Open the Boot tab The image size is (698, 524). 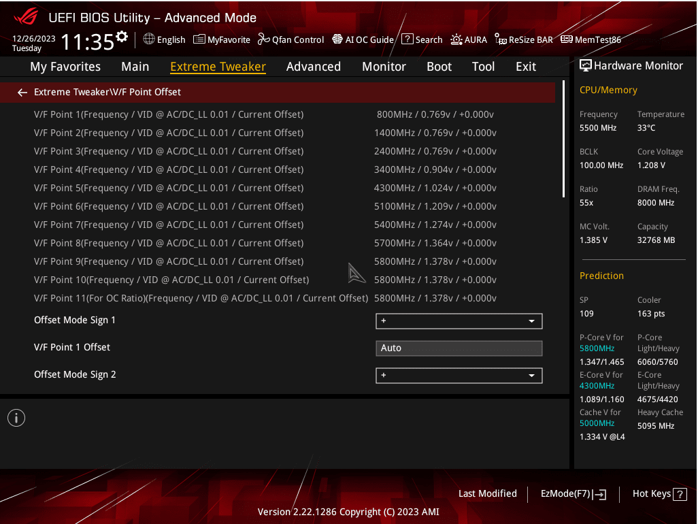coord(439,67)
